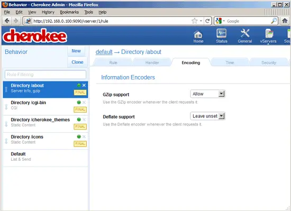Switch to the Security tab

point(269,63)
